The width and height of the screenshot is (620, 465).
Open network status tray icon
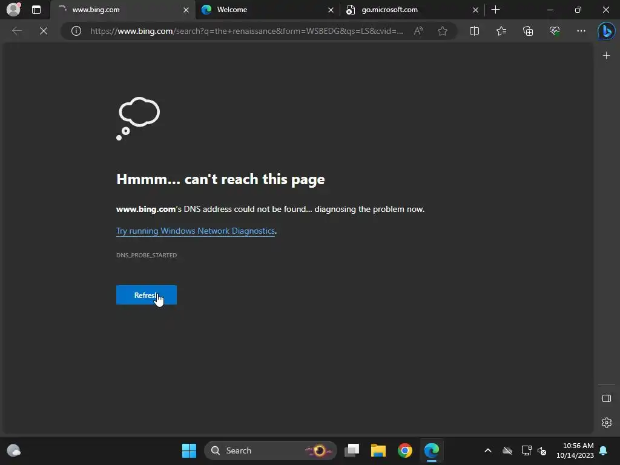pos(526,450)
